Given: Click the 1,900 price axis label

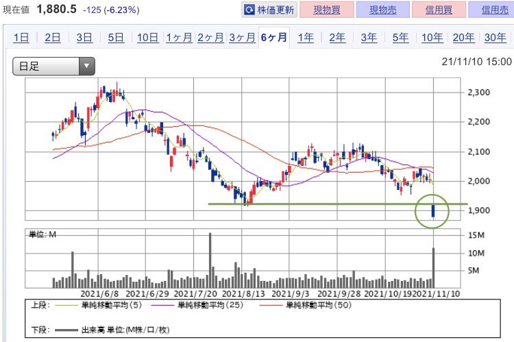Looking at the screenshot, I should pyautogui.click(x=478, y=210).
